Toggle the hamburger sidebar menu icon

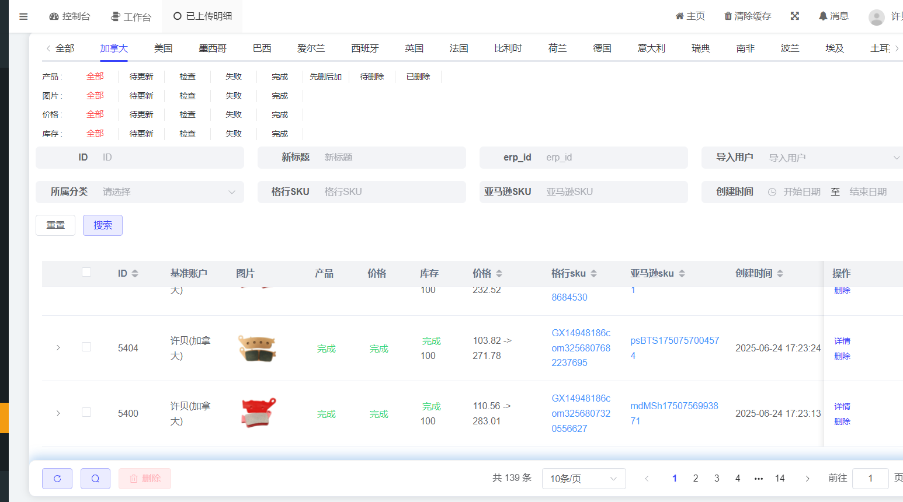(23, 16)
